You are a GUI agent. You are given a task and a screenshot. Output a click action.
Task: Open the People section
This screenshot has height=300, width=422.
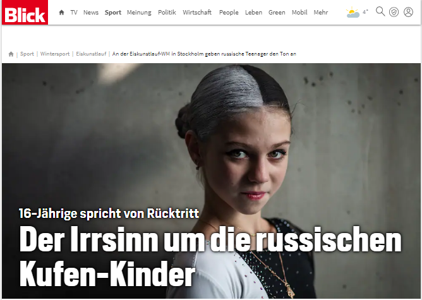(229, 12)
